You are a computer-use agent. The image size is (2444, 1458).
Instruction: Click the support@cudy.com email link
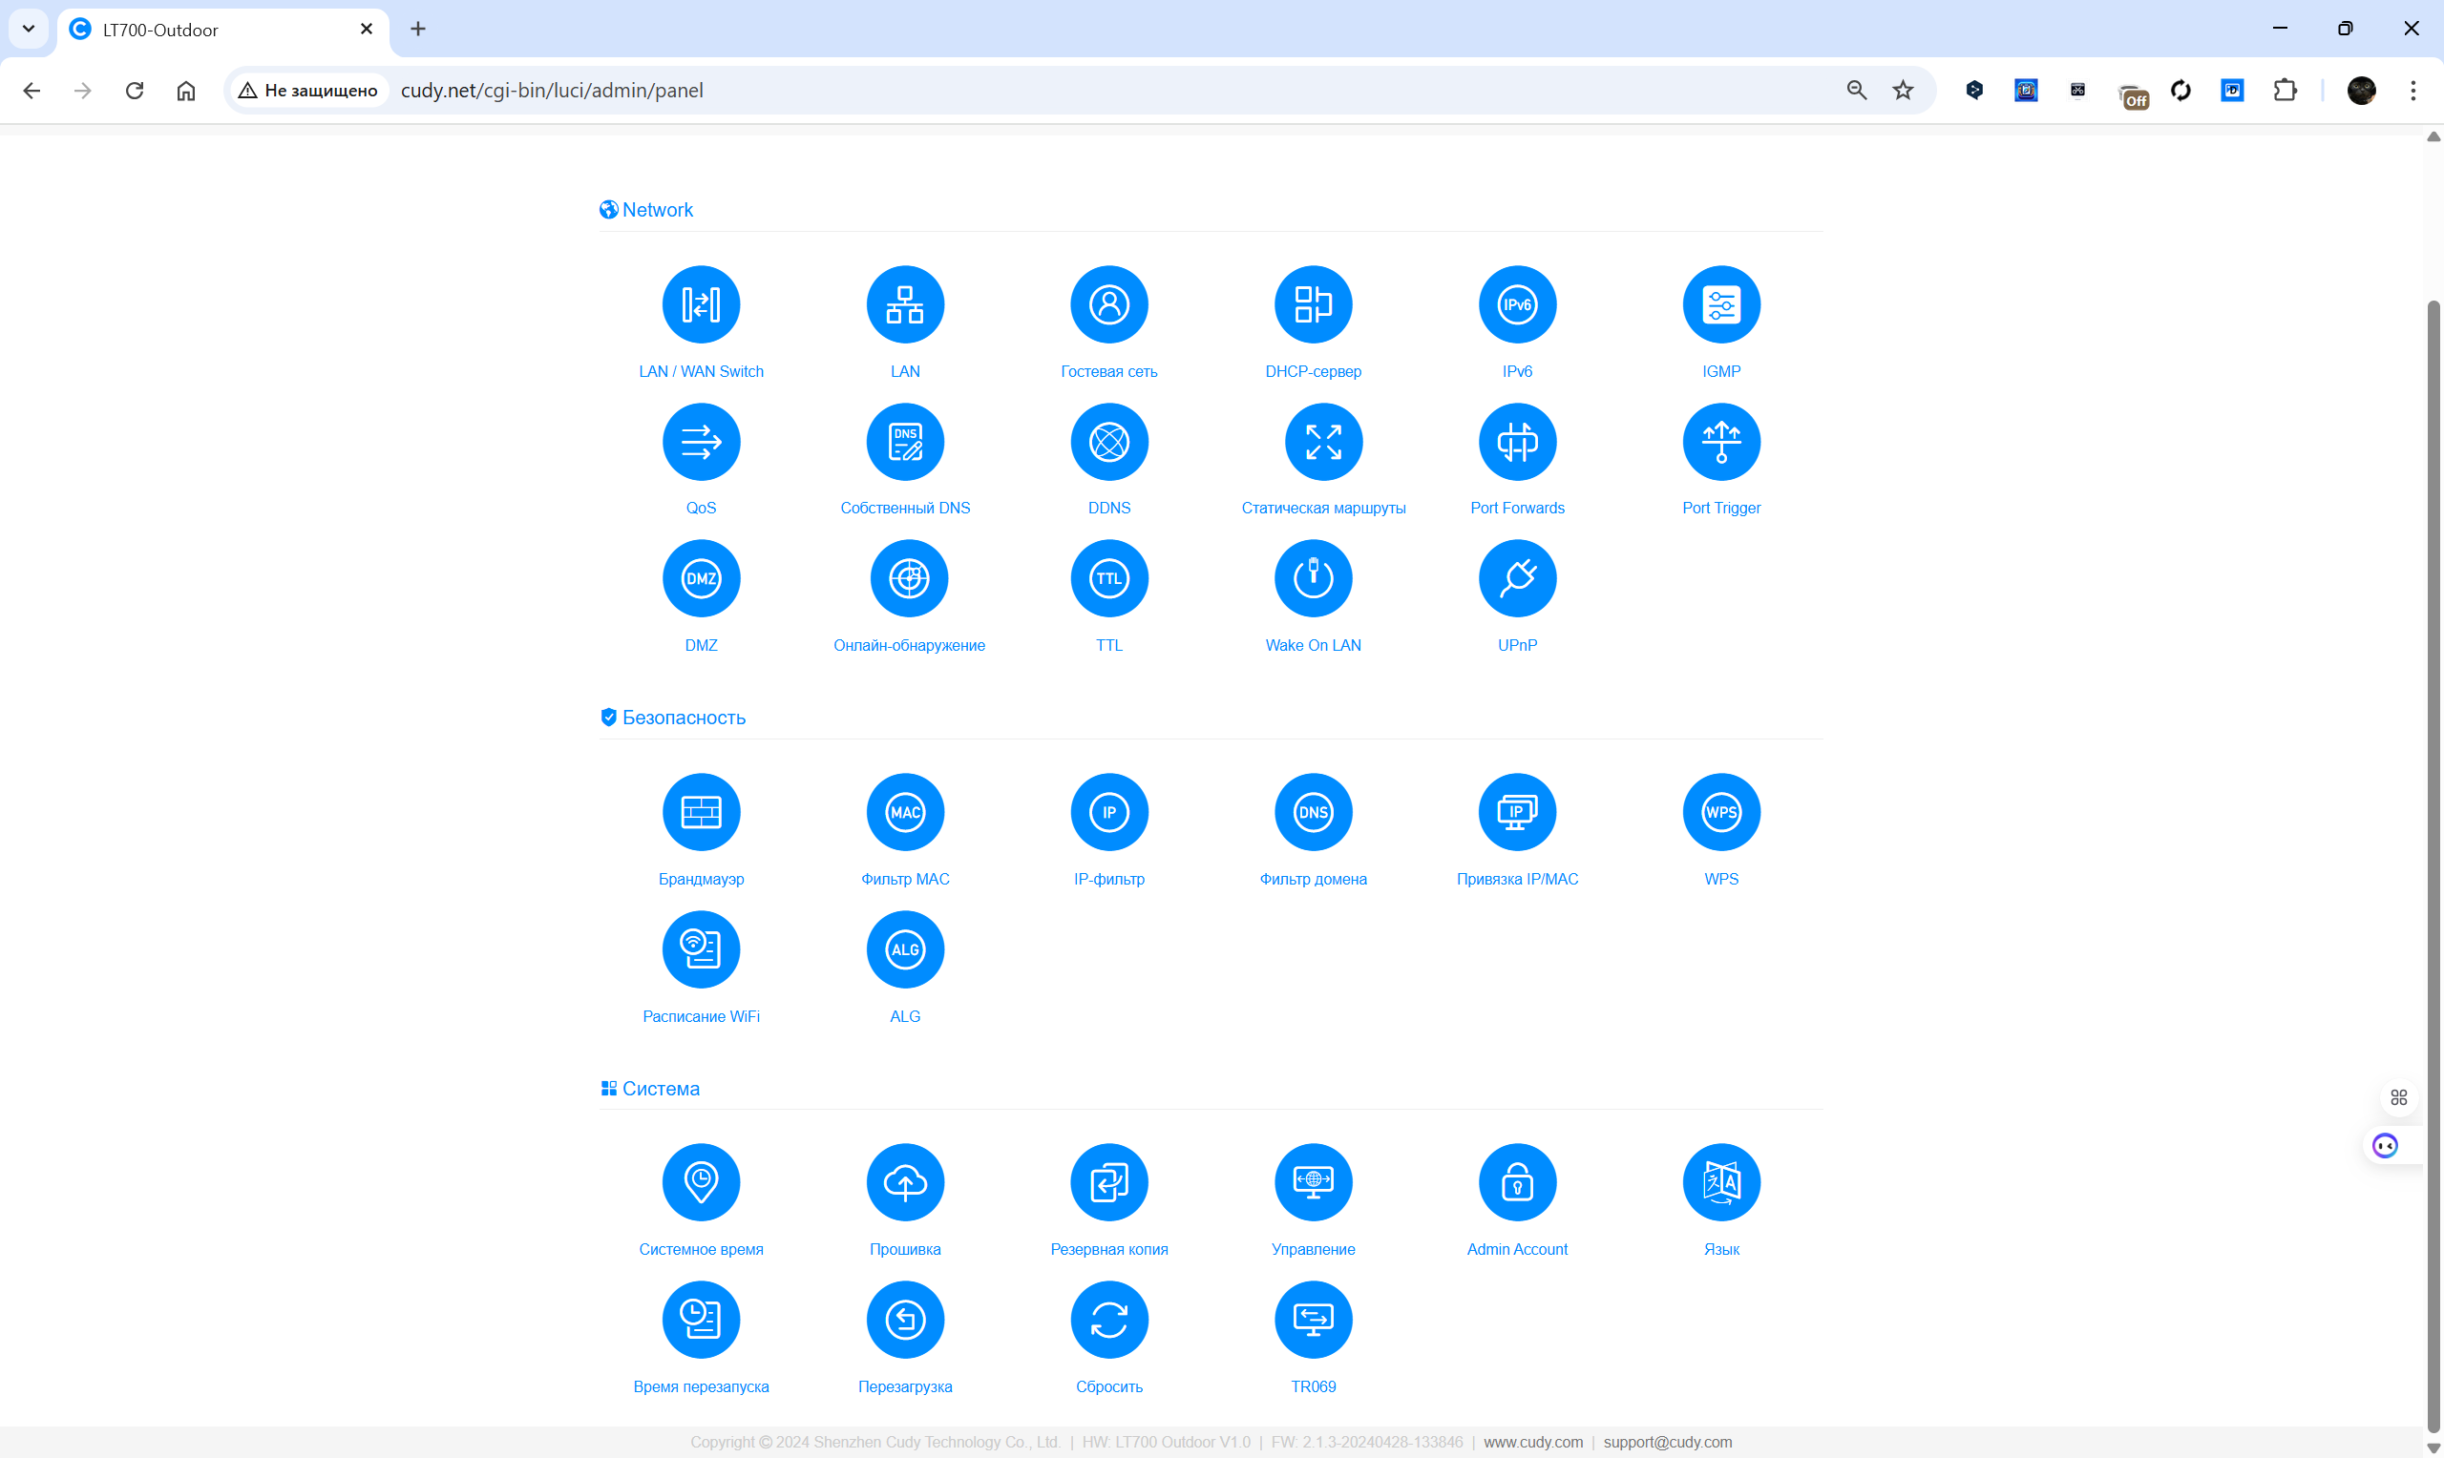tap(1667, 1441)
